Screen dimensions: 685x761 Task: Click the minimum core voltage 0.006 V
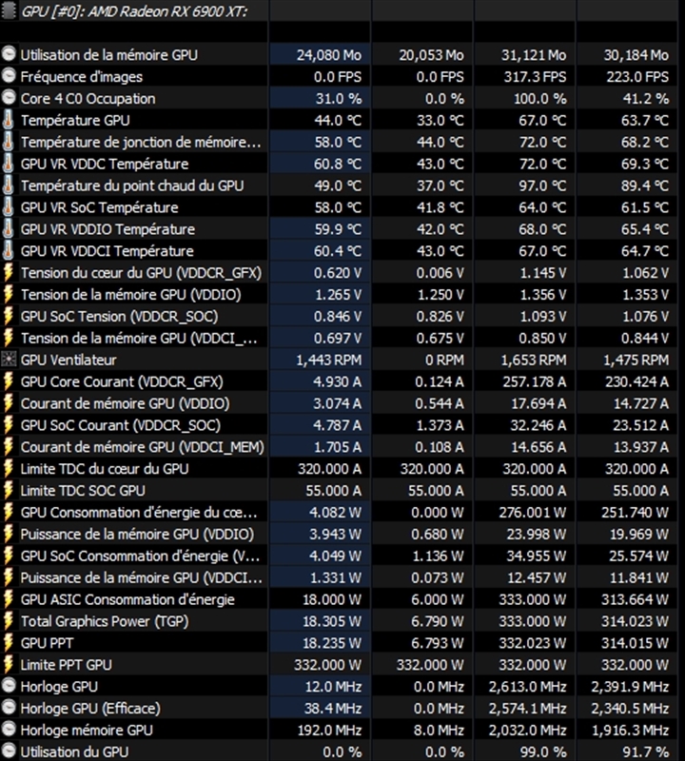(440, 273)
